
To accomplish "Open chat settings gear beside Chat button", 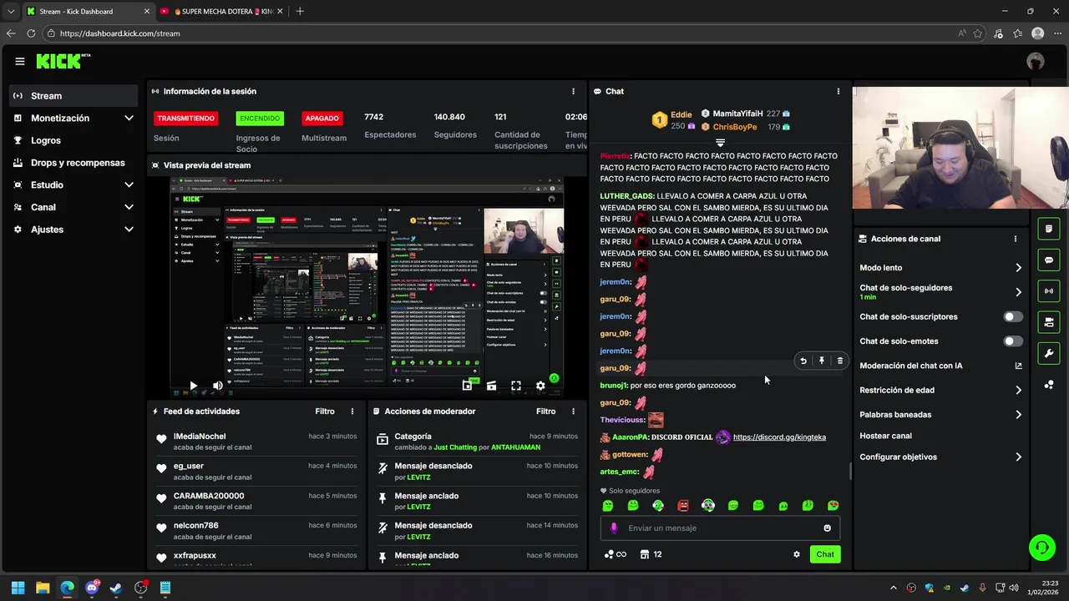I will click(x=797, y=554).
